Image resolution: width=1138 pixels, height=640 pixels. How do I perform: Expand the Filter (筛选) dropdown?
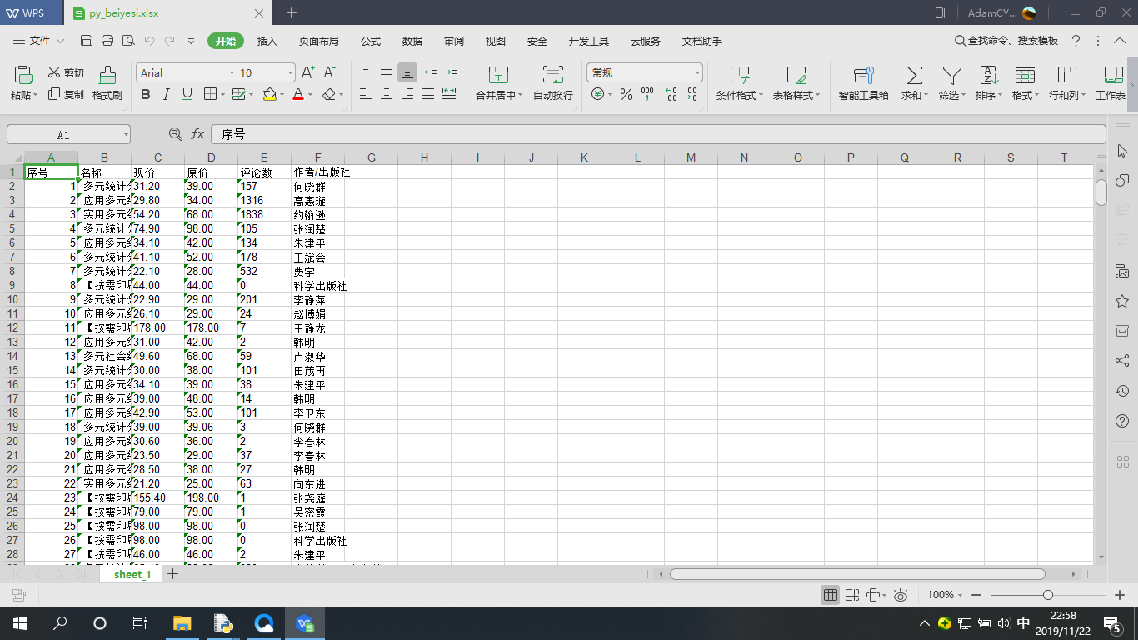(x=964, y=96)
